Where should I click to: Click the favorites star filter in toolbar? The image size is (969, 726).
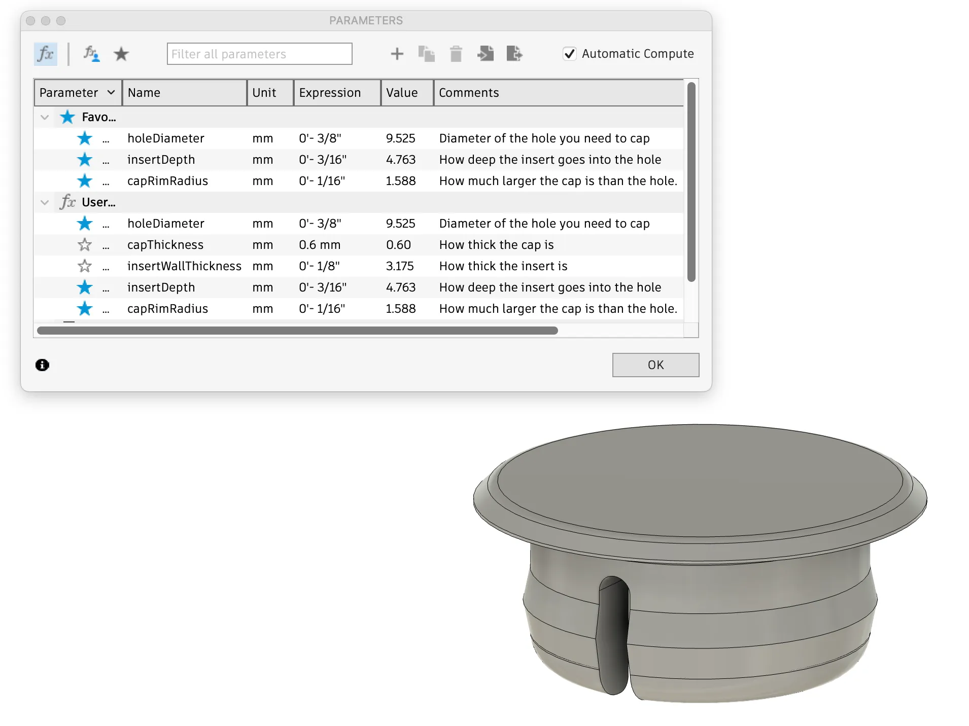coord(121,54)
